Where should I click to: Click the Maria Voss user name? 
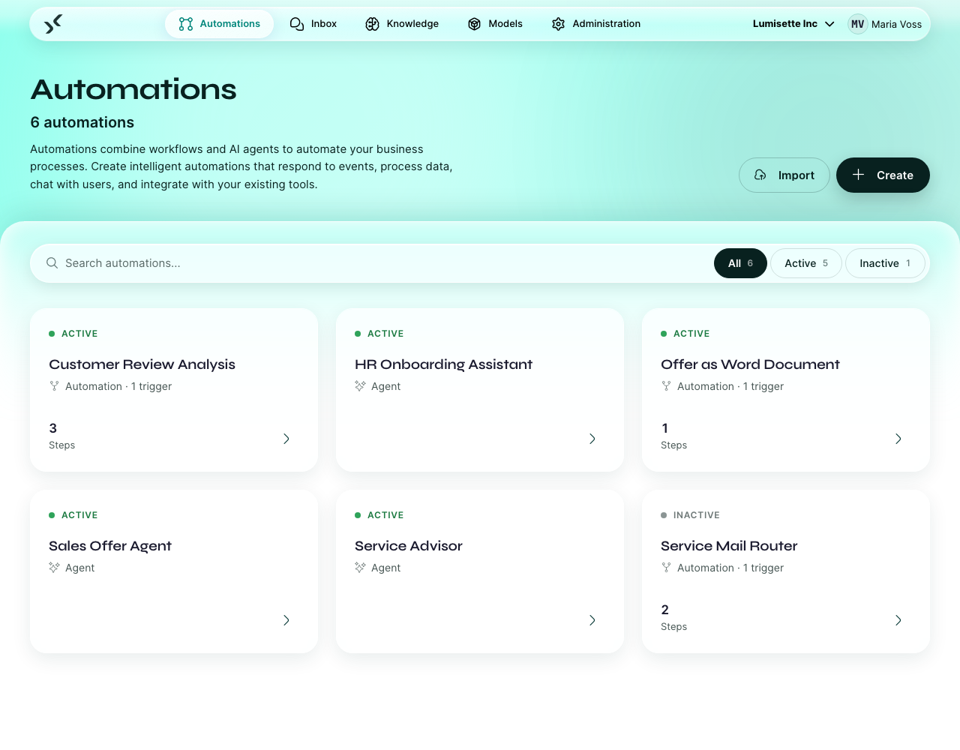click(896, 24)
